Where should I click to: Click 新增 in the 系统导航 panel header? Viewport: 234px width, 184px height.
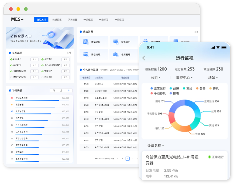pos(69,53)
